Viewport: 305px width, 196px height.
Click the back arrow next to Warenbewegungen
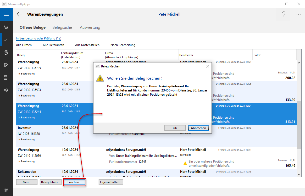pyautogui.click(x=19, y=14)
